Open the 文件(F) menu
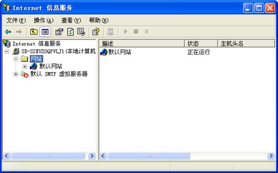Viewport: 278px width, 173px height. point(16,20)
